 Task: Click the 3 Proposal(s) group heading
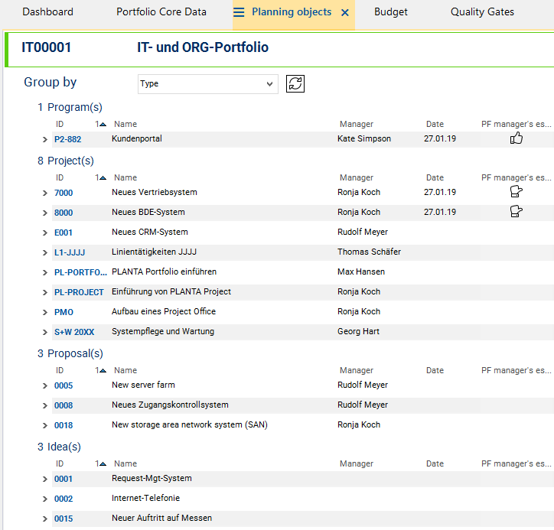[x=70, y=353]
